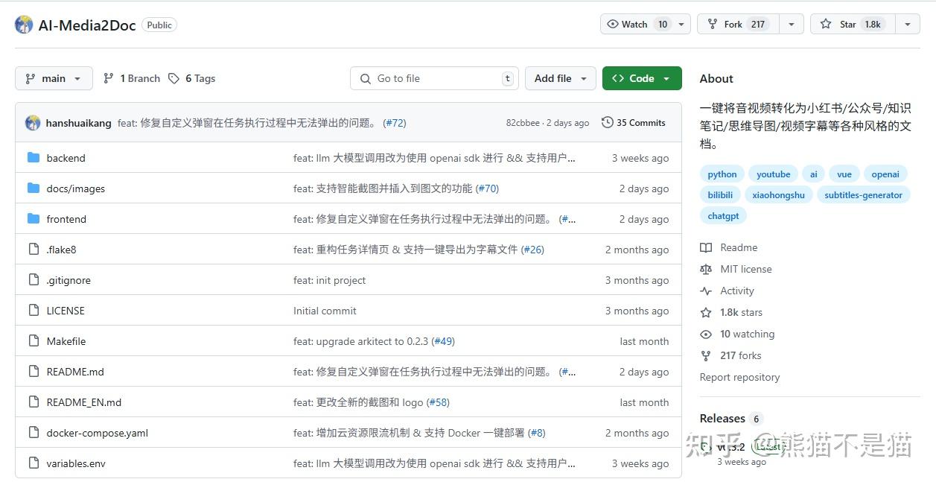Viewport: 936px width, 482px height.
Task: Open the Report repository link
Action: 739,377
